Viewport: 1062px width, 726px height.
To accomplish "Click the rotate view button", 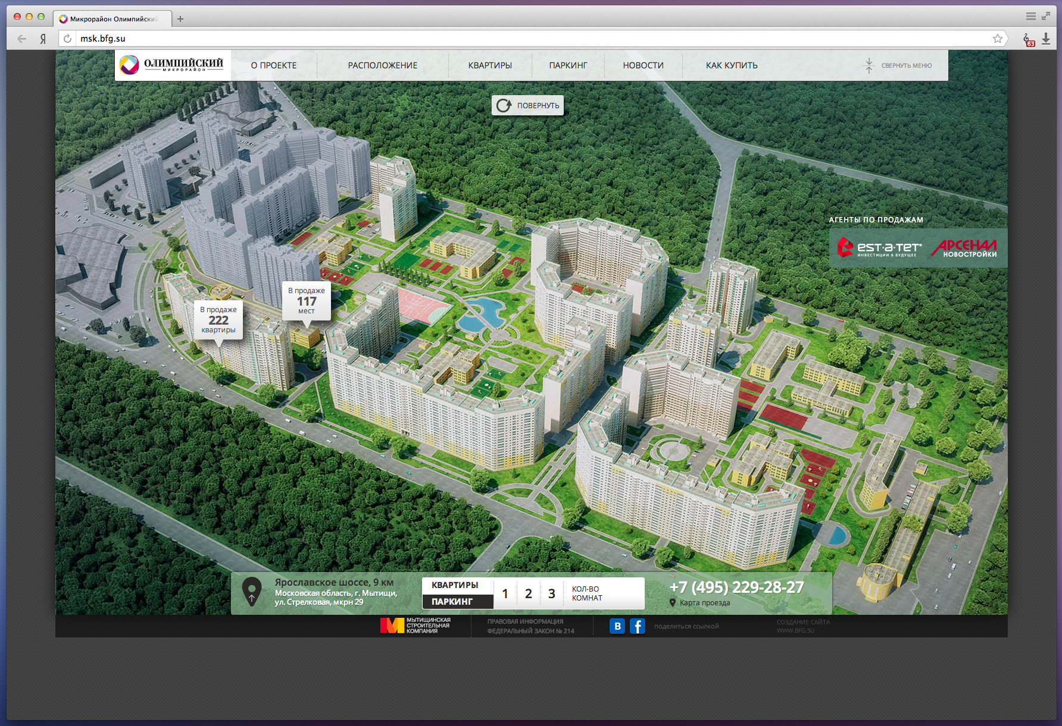I will click(x=527, y=105).
